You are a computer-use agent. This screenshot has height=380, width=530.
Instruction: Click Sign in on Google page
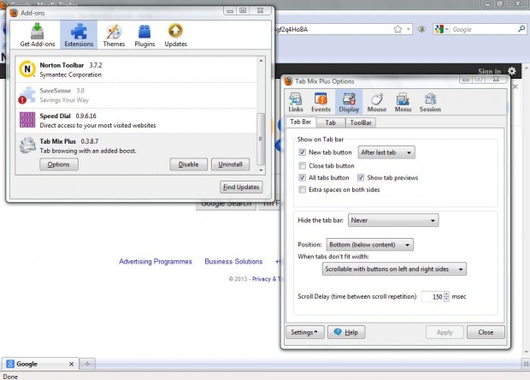click(x=489, y=71)
